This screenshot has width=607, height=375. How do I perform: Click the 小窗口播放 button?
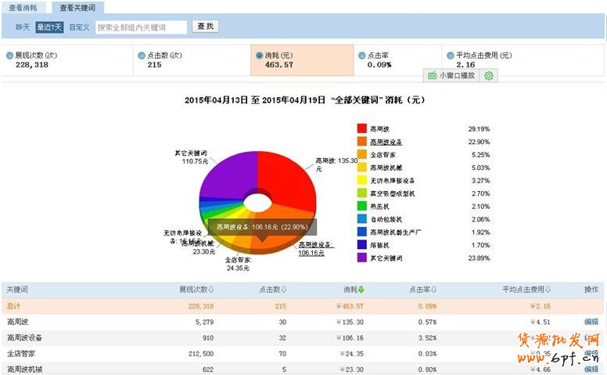click(x=452, y=75)
